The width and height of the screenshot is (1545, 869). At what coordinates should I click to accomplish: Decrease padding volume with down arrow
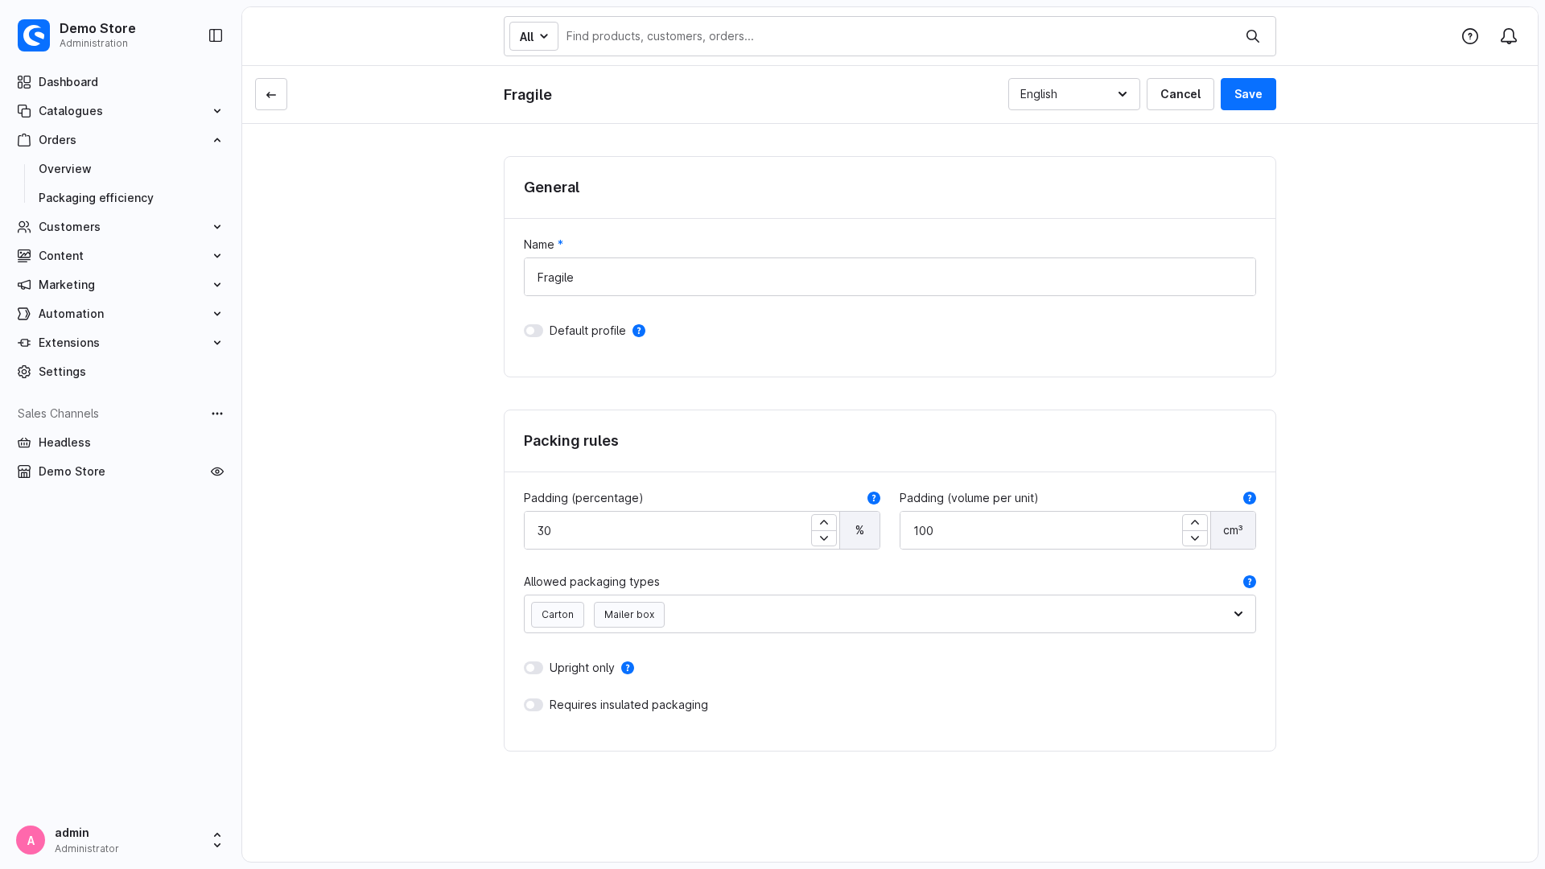click(x=1195, y=538)
